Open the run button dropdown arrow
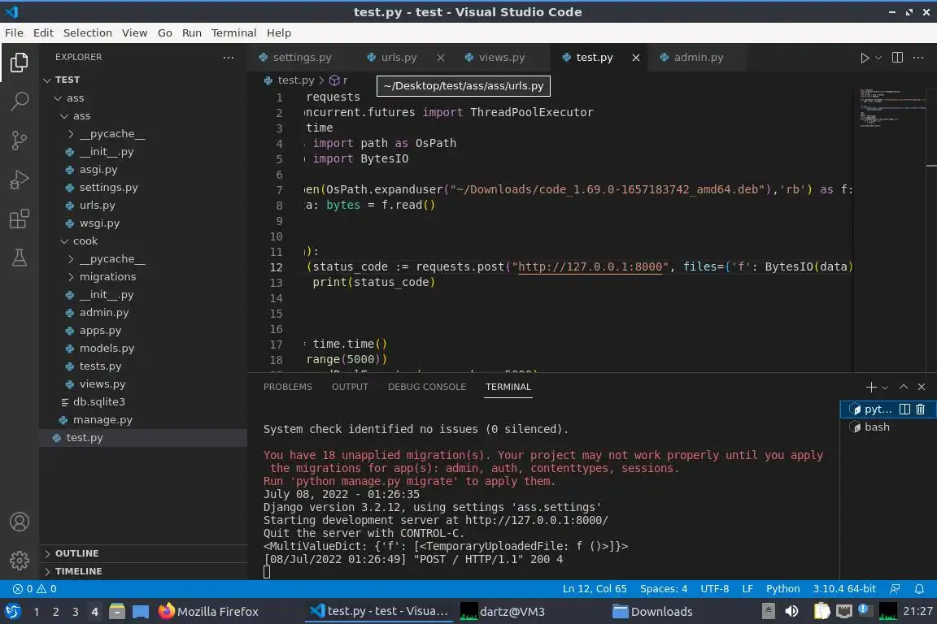Image resolution: width=937 pixels, height=624 pixels. [x=878, y=58]
